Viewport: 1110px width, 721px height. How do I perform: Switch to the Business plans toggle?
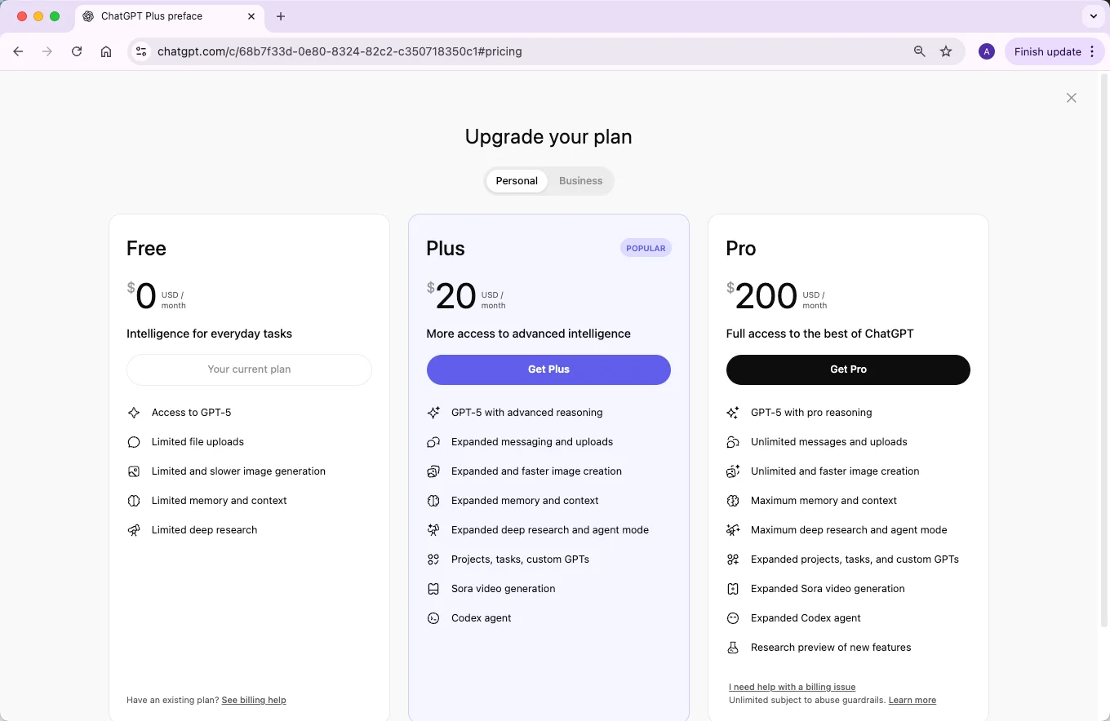point(580,181)
